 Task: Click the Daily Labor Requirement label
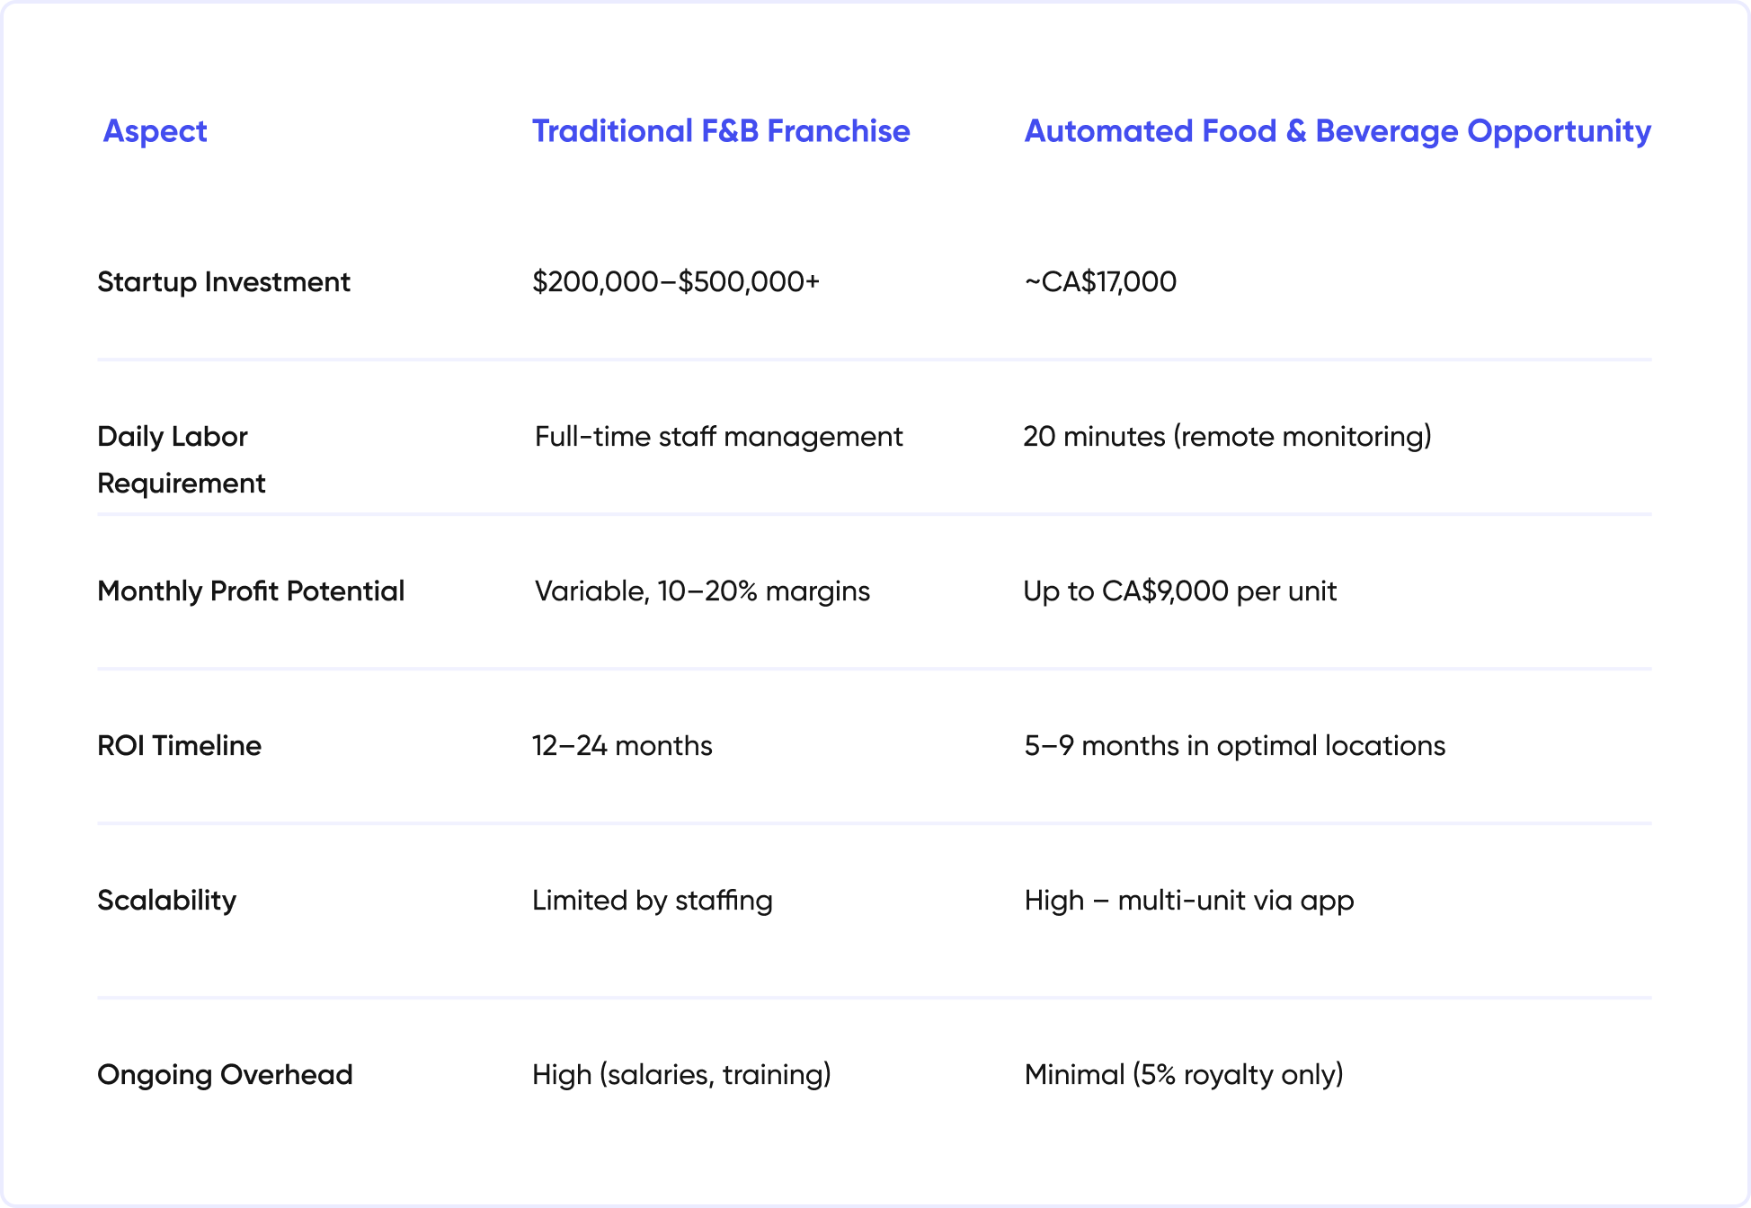click(x=182, y=459)
